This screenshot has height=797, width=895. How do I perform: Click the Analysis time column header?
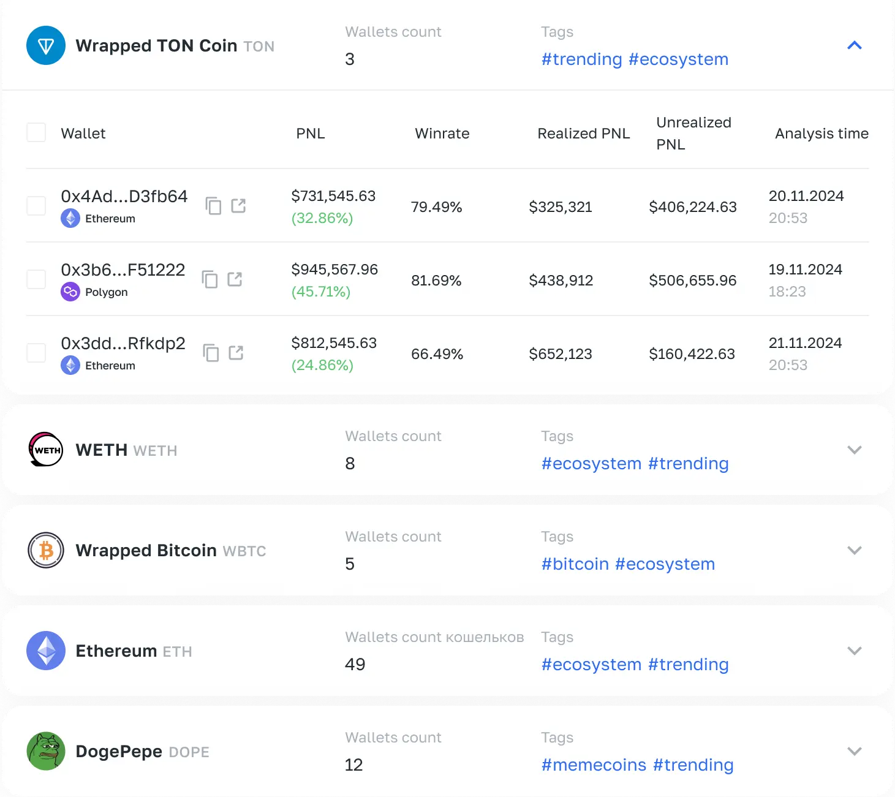[x=821, y=134]
